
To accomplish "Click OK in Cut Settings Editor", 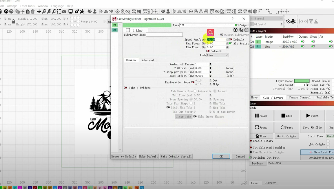I will (x=221, y=156).
